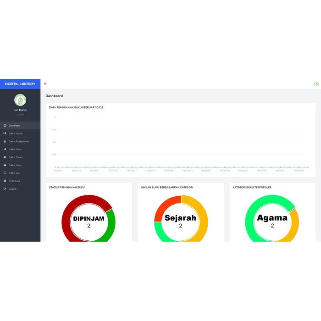Click the Daftar Pustakawan sidebar icon
The height and width of the screenshot is (321, 321).
tap(5, 141)
